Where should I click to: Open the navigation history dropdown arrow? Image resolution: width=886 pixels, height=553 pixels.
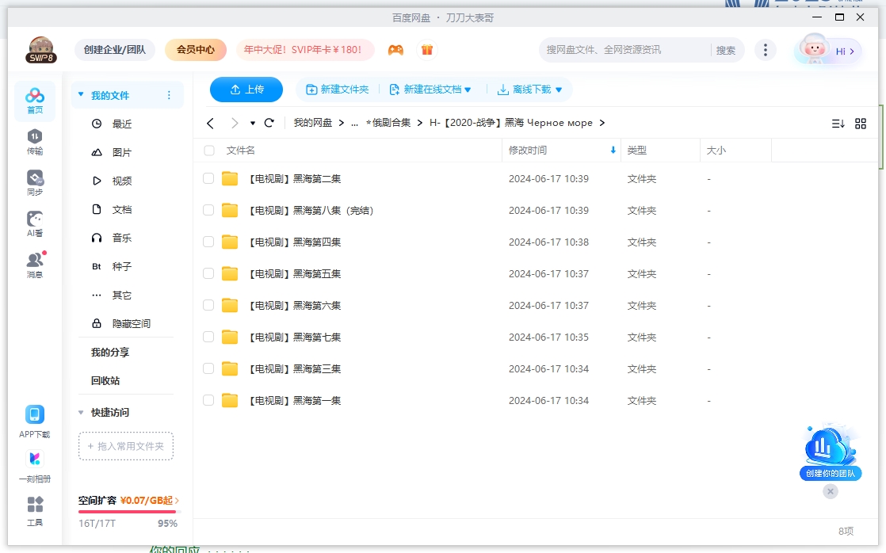click(x=253, y=123)
